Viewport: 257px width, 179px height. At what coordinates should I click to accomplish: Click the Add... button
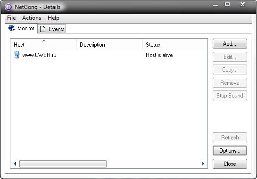pyautogui.click(x=230, y=43)
